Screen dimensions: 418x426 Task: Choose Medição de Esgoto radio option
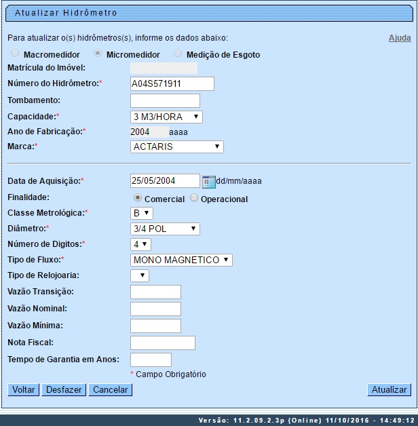pyautogui.click(x=178, y=54)
